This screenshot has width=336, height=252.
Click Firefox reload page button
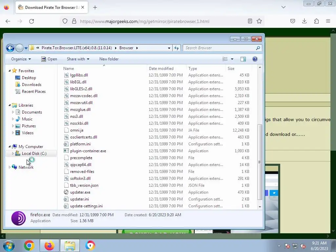(x=31, y=21)
